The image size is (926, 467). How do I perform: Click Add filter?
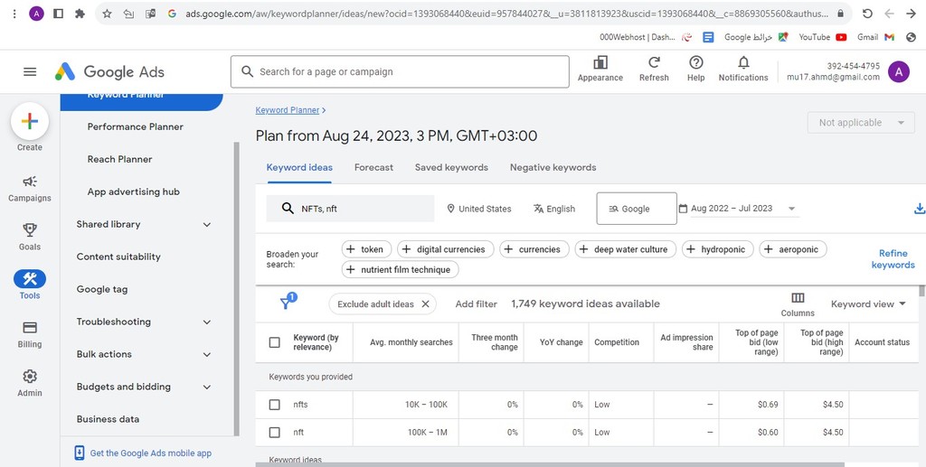pyautogui.click(x=476, y=304)
